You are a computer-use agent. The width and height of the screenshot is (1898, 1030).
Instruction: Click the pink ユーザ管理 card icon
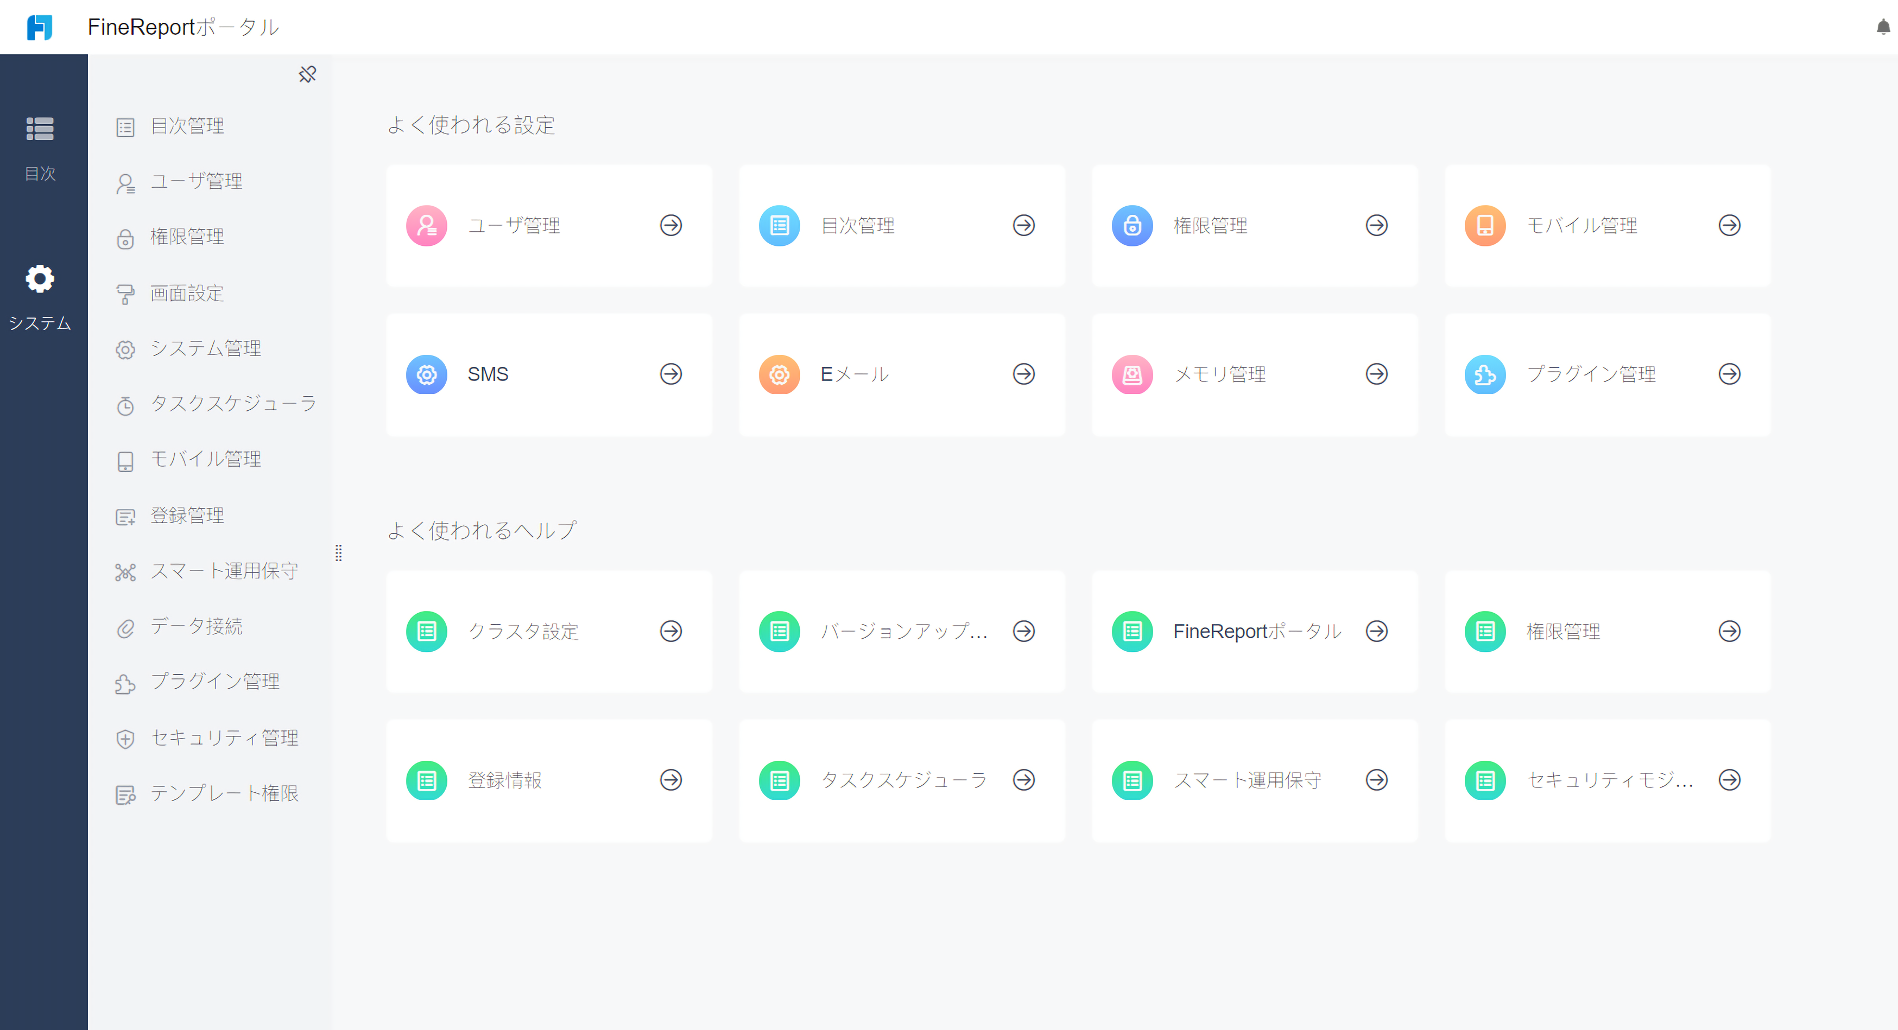click(427, 225)
